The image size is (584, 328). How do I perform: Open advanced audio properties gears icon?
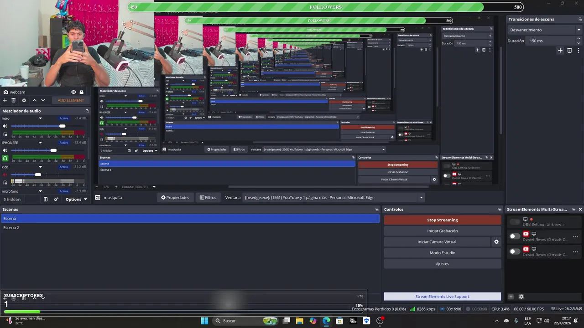click(56, 199)
